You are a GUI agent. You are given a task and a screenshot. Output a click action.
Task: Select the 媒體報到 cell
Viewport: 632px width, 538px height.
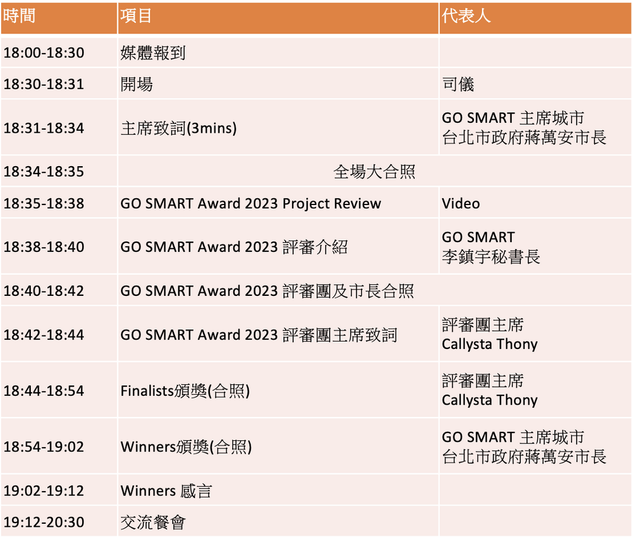point(153,53)
